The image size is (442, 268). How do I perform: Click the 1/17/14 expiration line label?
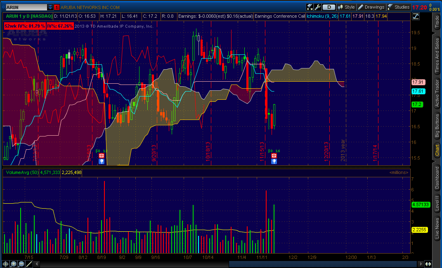(x=375, y=153)
